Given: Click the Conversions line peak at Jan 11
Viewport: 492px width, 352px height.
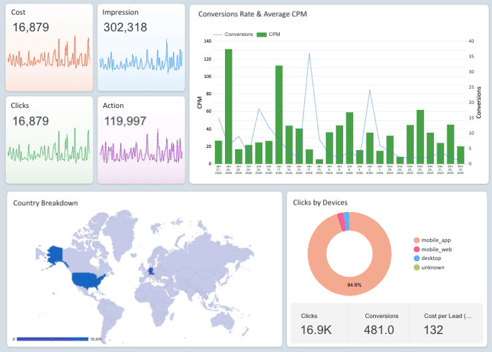Looking at the screenshot, I should (309, 53).
